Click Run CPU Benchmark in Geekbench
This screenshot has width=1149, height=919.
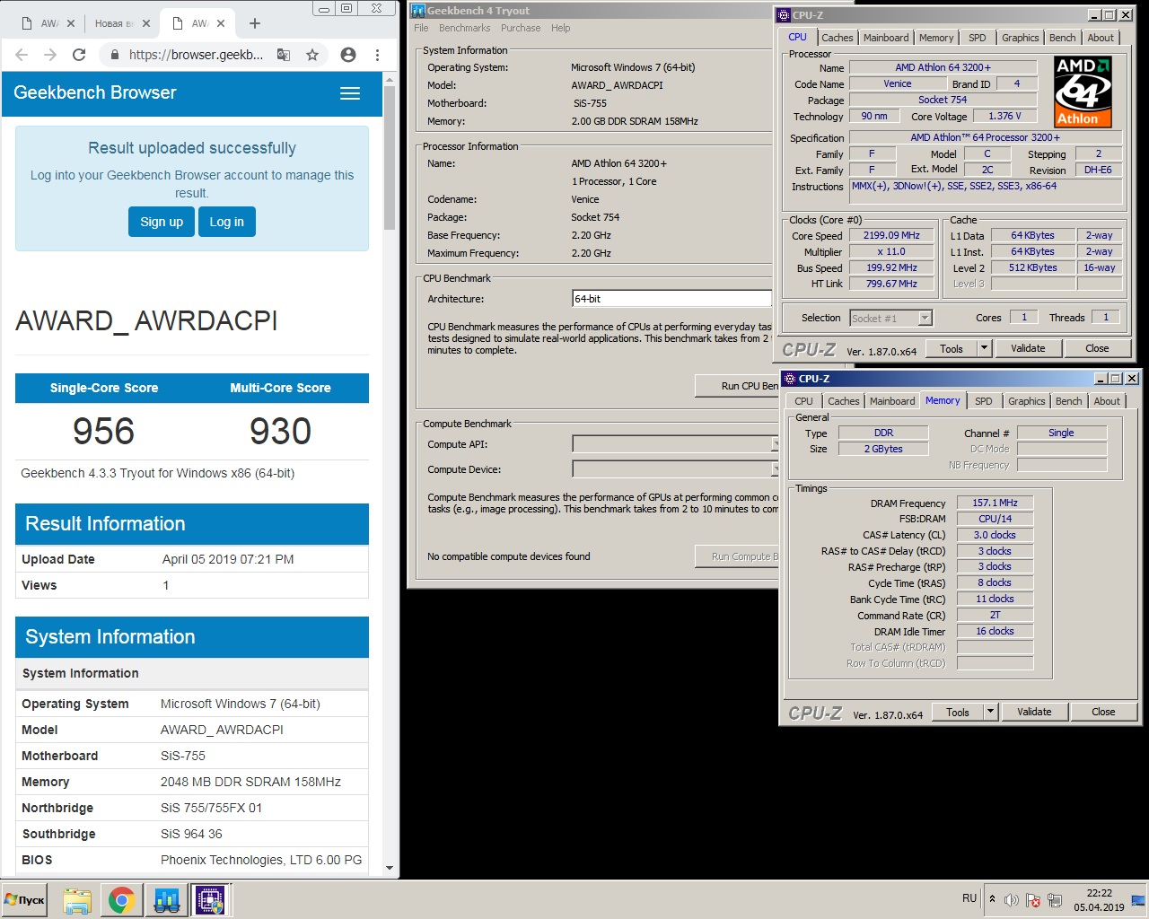[737, 386]
